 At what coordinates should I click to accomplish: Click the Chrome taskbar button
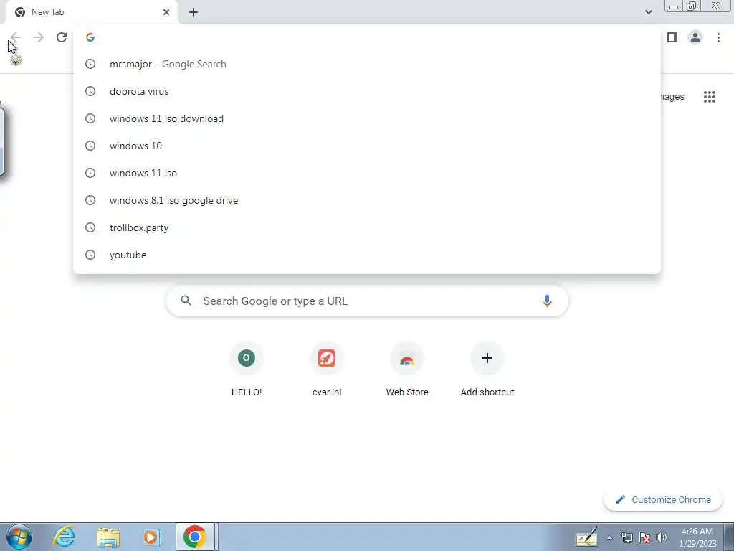(x=195, y=537)
